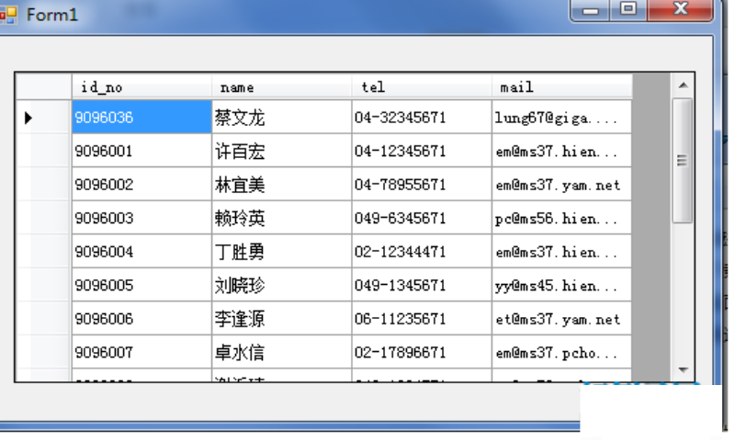Sort by the id_no column header
Image resolution: width=735 pixels, height=442 pixels.
pyautogui.click(x=141, y=87)
